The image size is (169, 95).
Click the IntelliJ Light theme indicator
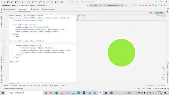(x=163, y=89)
